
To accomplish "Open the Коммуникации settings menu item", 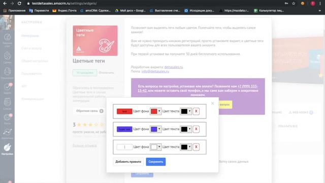I will click(32, 99).
